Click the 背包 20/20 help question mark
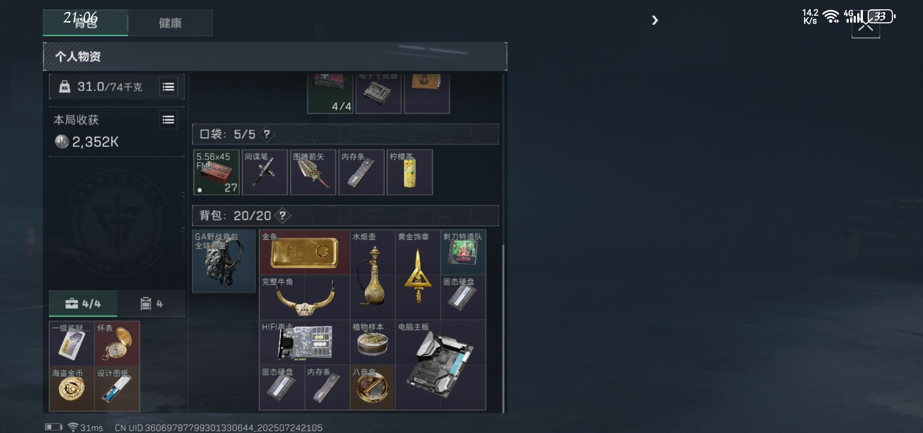923x433 pixels. (283, 216)
